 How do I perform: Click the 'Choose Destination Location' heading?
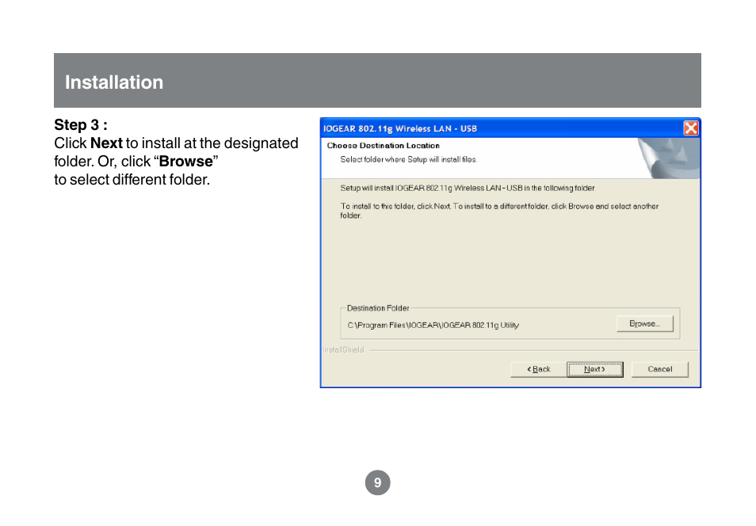coord(384,146)
